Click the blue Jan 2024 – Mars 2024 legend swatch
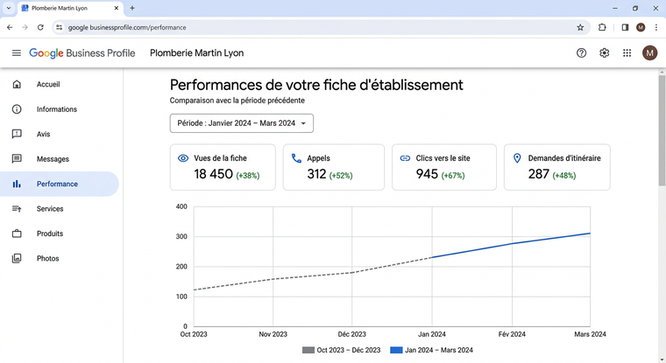666x363 pixels. [x=396, y=351]
